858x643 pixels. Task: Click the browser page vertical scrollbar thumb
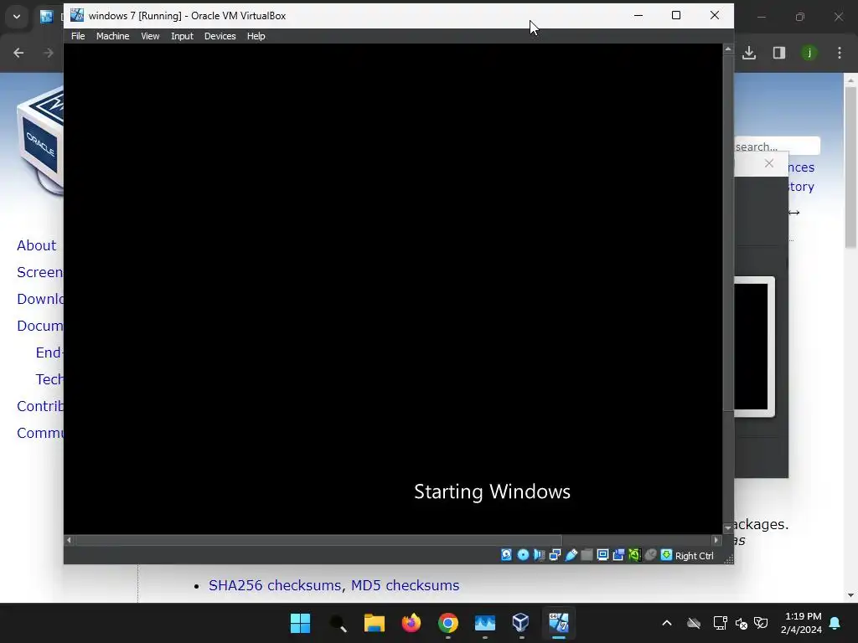tap(850, 167)
